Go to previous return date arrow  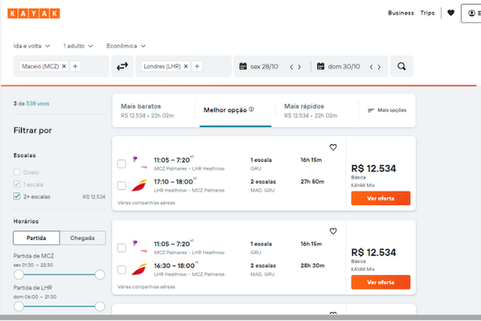point(371,67)
